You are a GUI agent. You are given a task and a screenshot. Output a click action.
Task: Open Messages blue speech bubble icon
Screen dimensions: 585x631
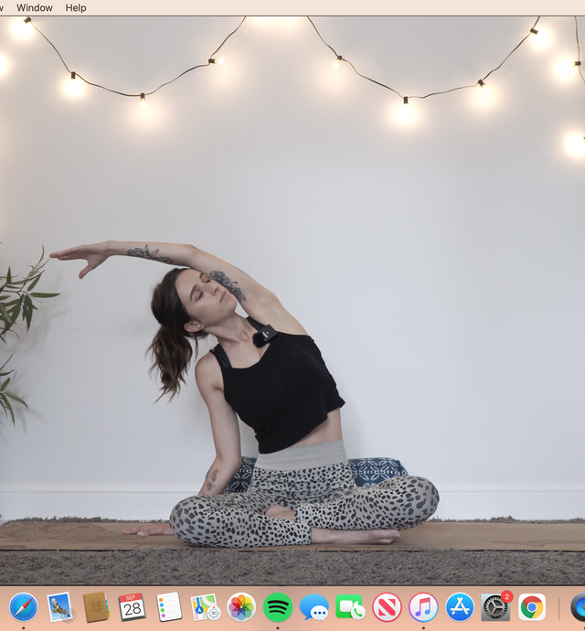[314, 607]
